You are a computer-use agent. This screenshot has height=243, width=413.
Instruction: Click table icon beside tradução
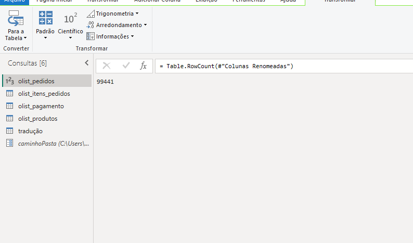point(10,131)
